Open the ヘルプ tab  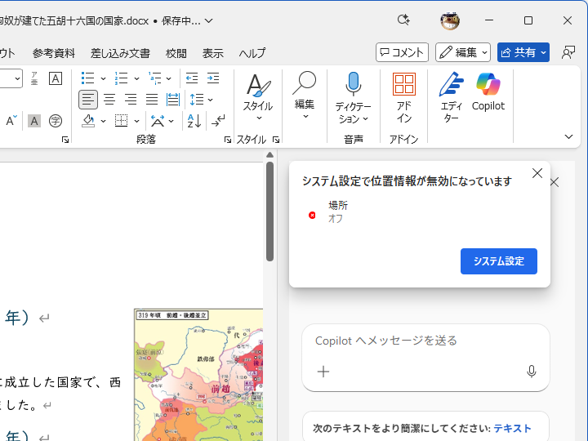252,53
